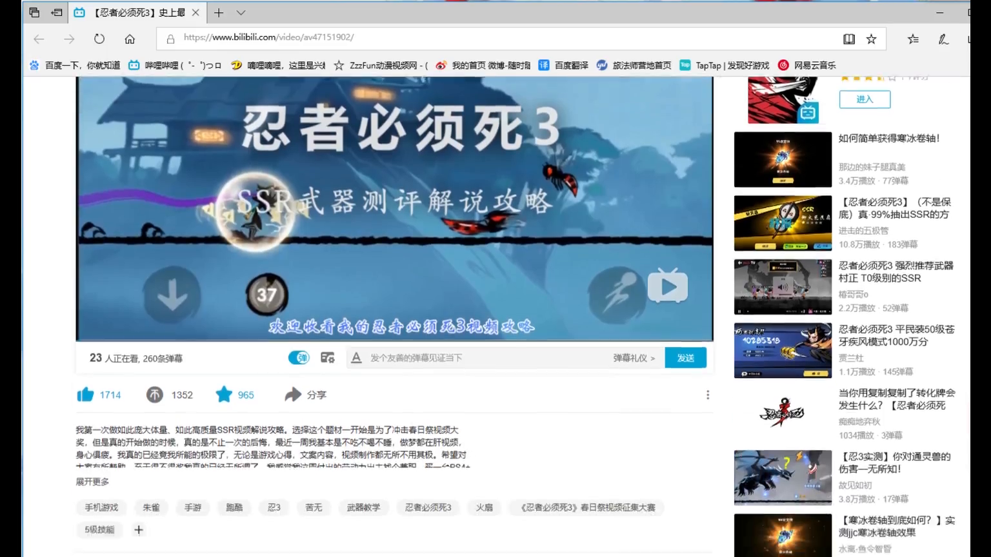Viewport: 991px width, 557px height.
Task: Select the 春日祭视频征集大赛 tag
Action: (x=587, y=507)
